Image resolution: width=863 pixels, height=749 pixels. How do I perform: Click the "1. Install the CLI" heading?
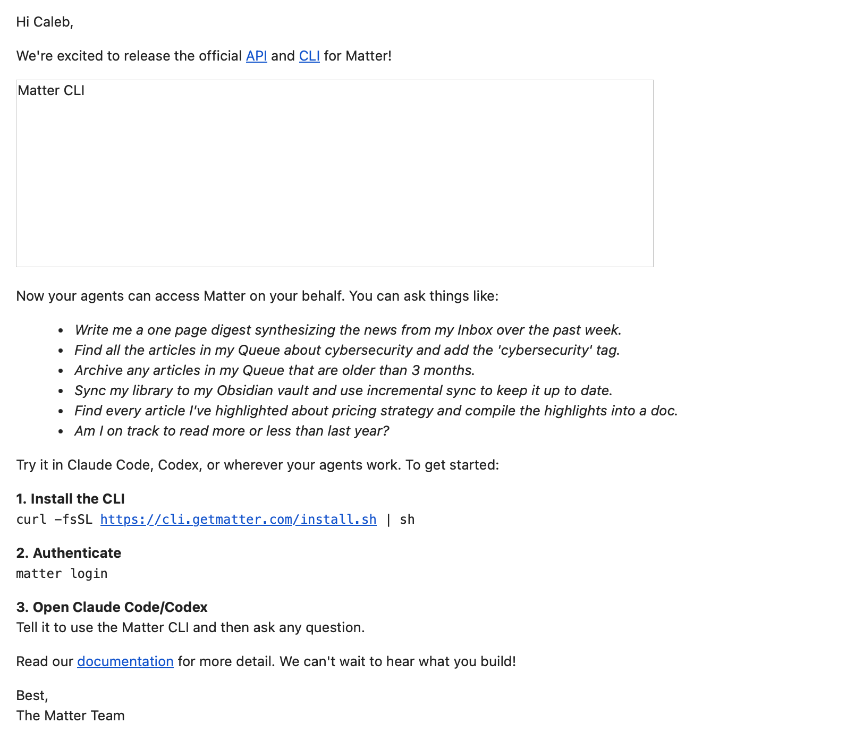(x=70, y=499)
